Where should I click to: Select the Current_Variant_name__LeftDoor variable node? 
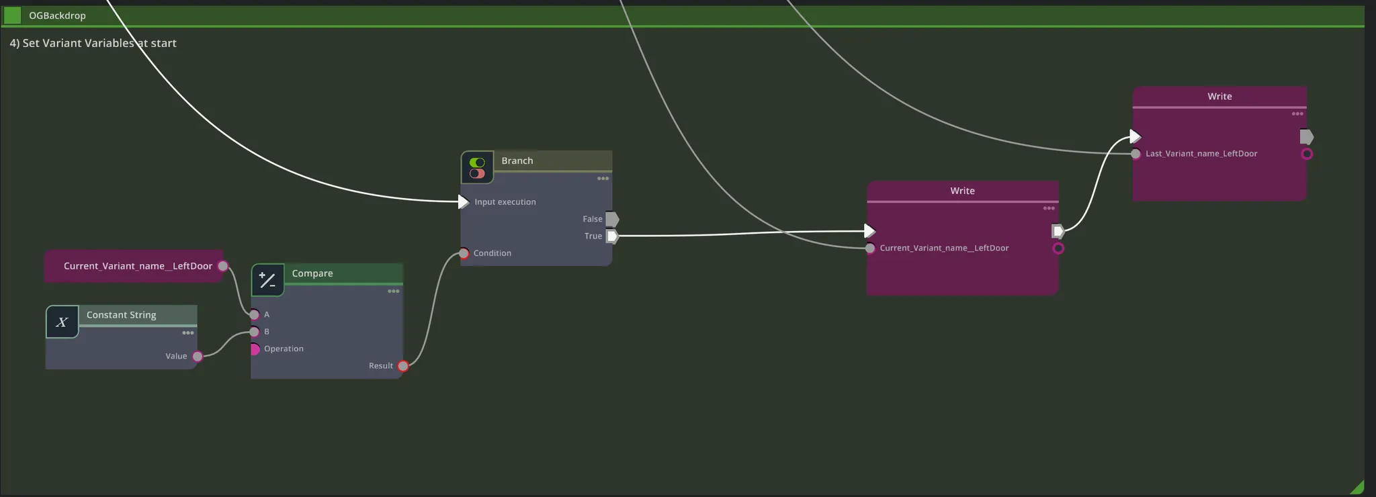[x=134, y=266]
